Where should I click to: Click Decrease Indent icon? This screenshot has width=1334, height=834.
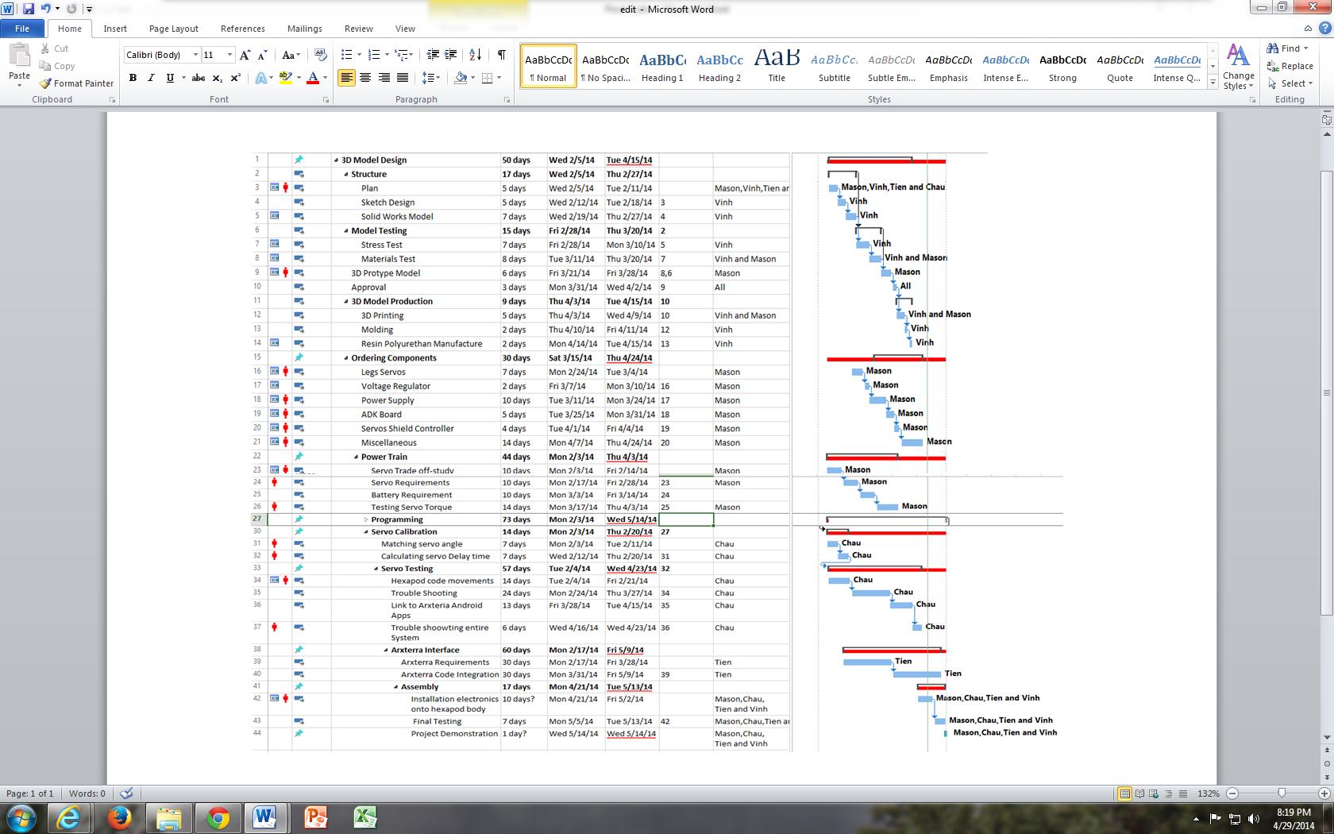433,55
